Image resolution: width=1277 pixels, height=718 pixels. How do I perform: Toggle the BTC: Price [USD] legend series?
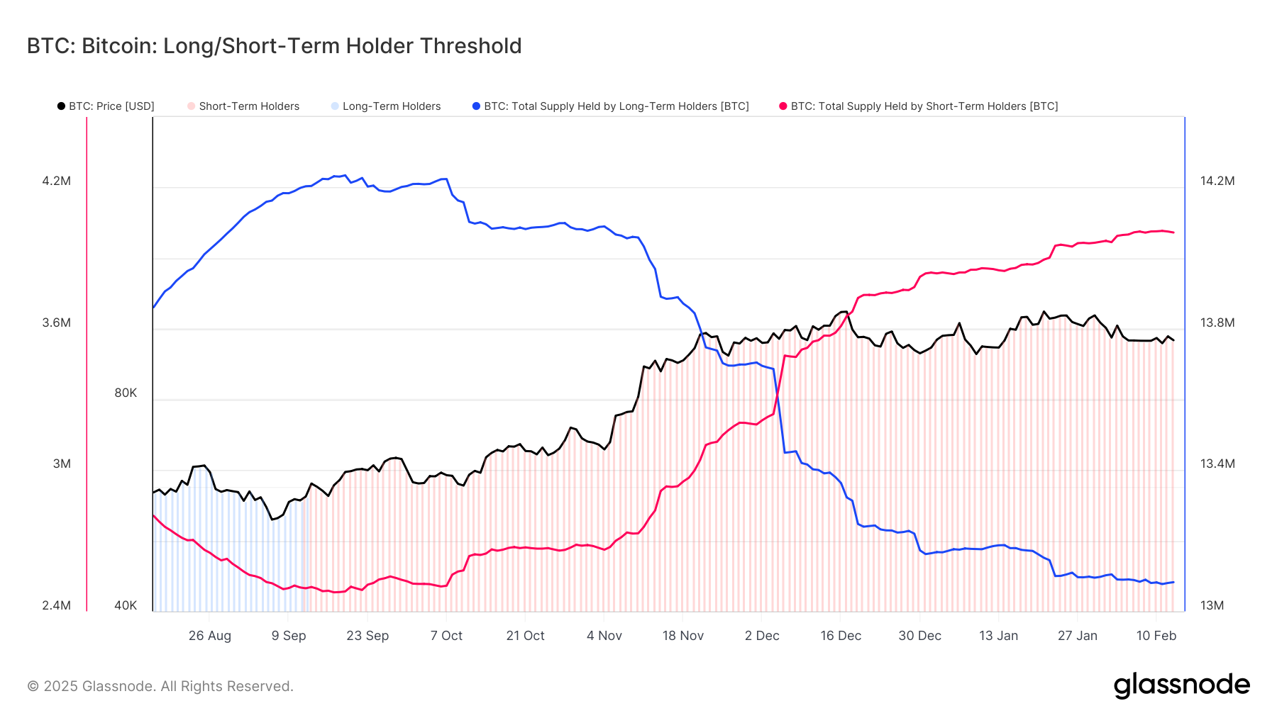(x=111, y=106)
